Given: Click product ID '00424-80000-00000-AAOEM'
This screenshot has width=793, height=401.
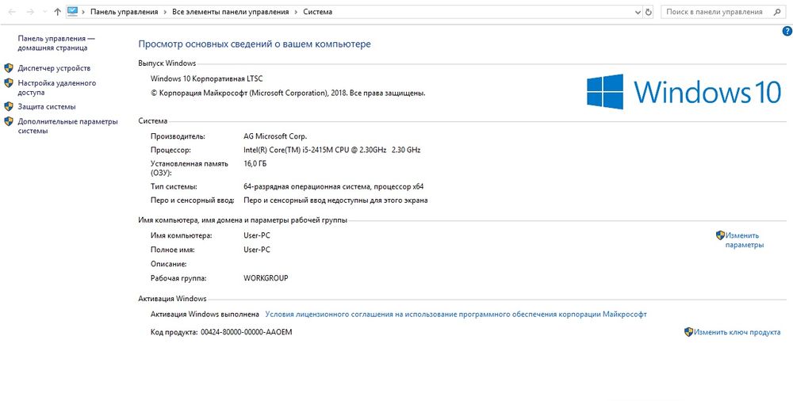Looking at the screenshot, I should [x=247, y=332].
